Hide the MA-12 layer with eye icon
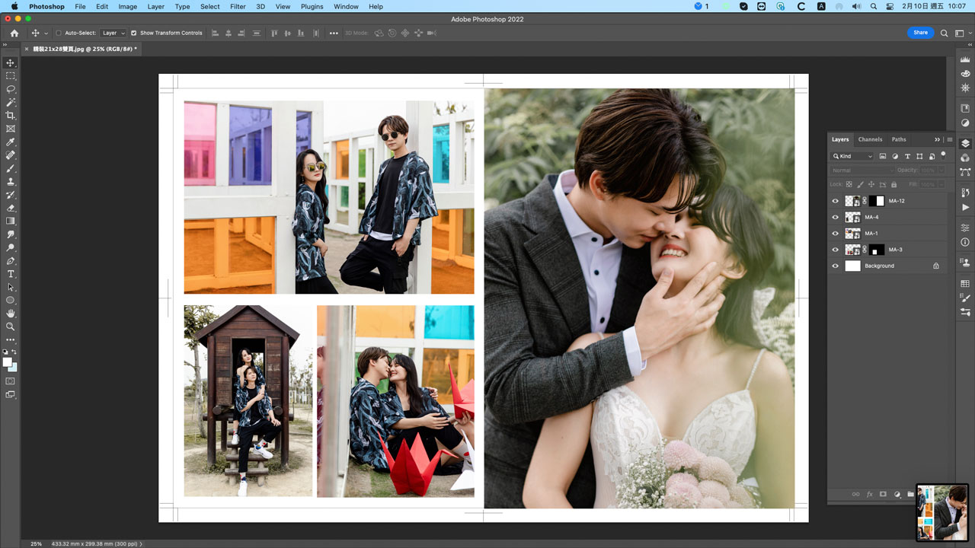975x548 pixels. tap(836, 202)
